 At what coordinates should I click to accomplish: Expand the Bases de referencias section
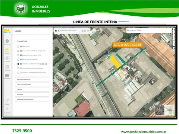[32, 80]
